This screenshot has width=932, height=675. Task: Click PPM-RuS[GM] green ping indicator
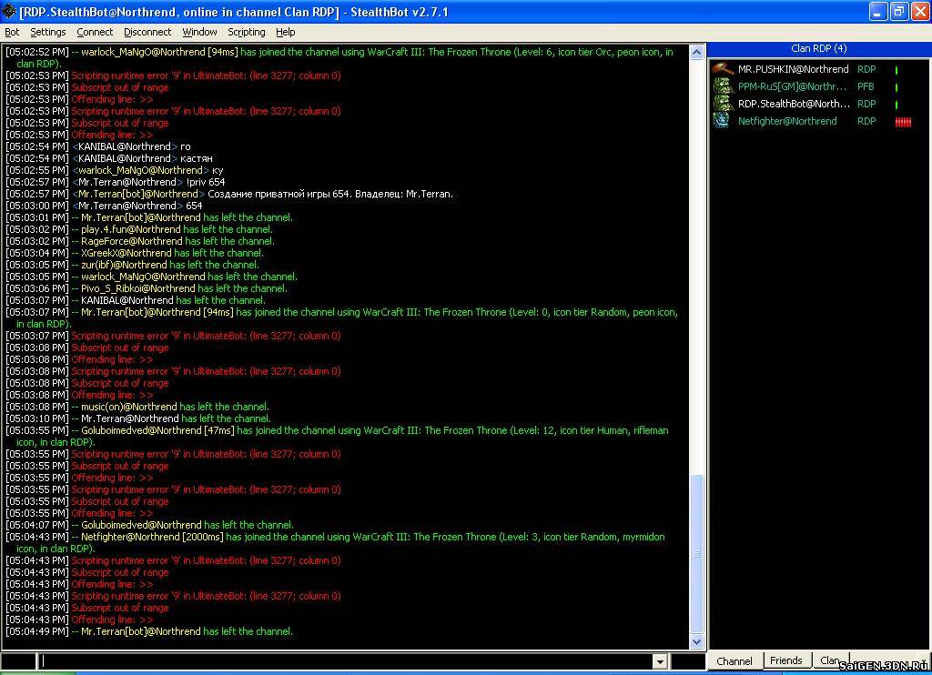(x=897, y=86)
